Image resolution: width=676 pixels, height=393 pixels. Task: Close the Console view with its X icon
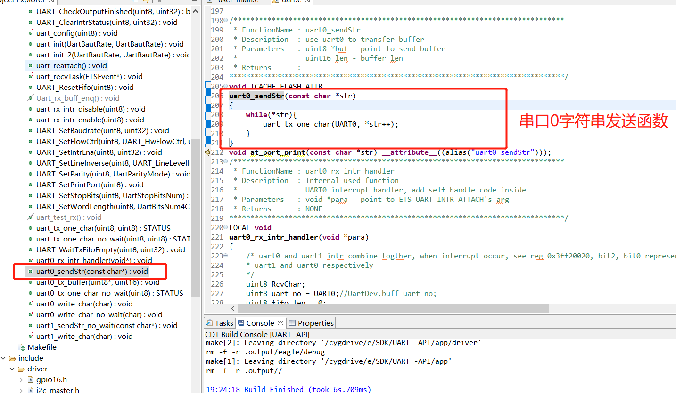click(280, 323)
